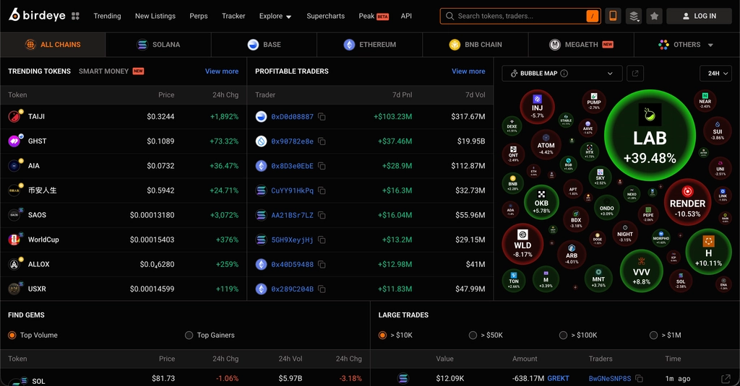
Task: Switch to the Ethereum chain tab
Action: (x=370, y=44)
